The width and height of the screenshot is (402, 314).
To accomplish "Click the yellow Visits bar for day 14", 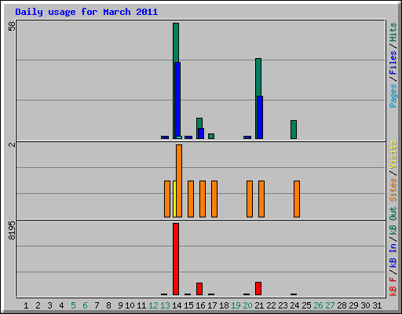I will point(174,199).
